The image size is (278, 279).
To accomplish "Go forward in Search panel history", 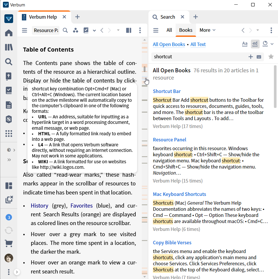I will pos(251,30).
